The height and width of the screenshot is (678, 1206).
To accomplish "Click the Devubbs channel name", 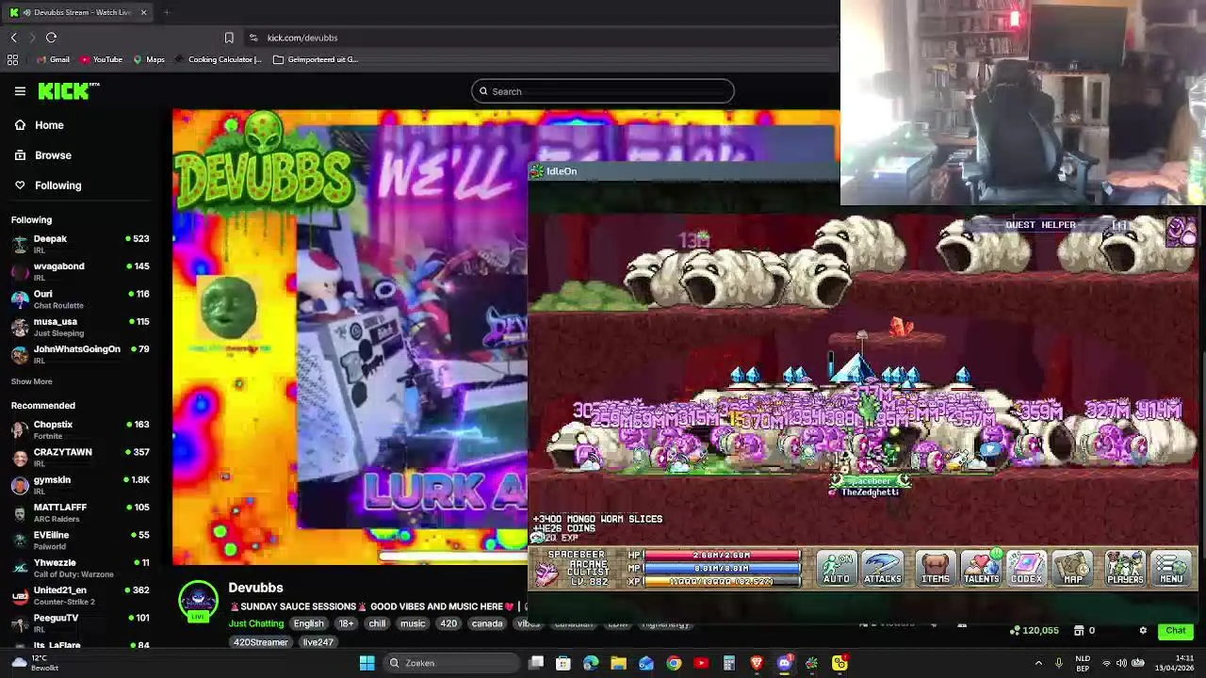I will [x=255, y=588].
